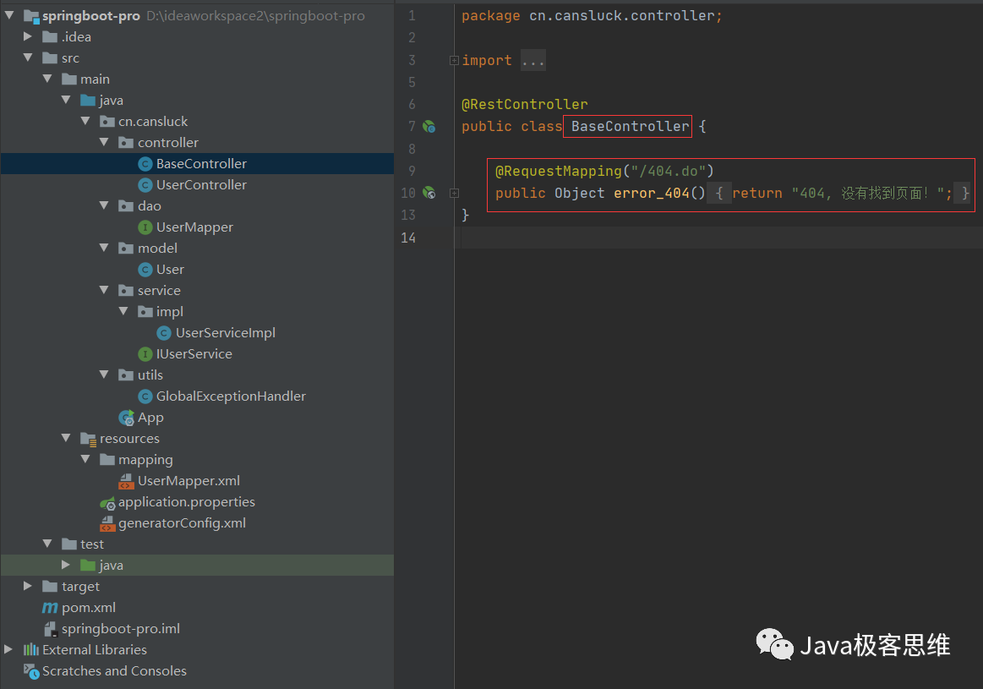Screen dimensions: 983x689
Task: Collapse the resources folder
Action: 66,438
